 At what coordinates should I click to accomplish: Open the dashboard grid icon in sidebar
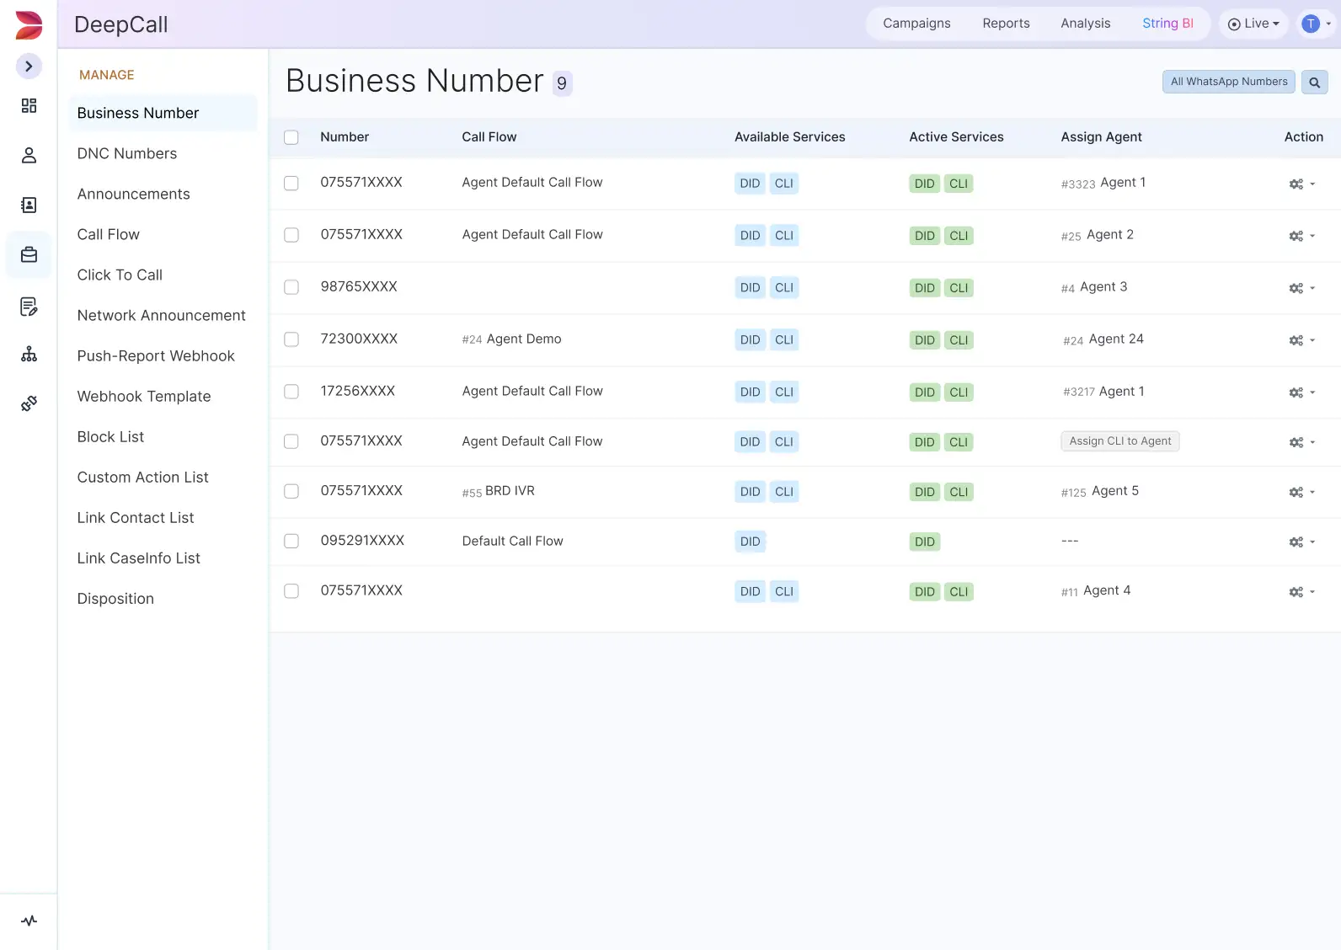pos(29,105)
